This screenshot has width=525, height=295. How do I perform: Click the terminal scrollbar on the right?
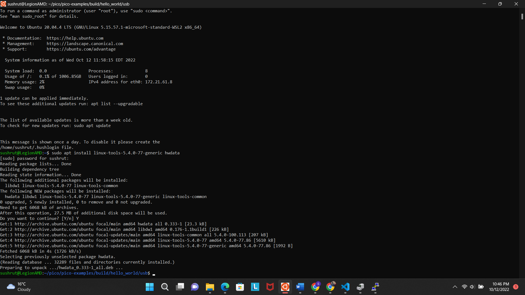point(522,16)
